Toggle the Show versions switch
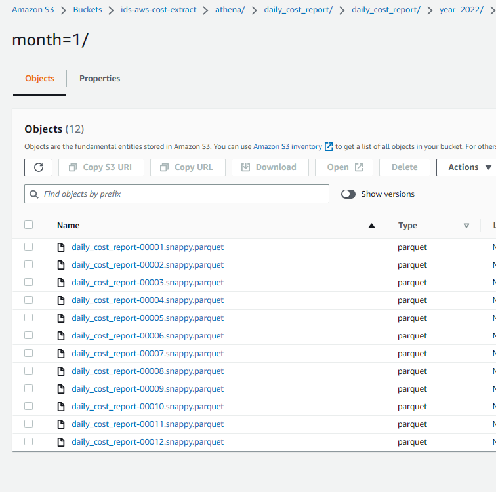This screenshot has width=496, height=492. 348,194
